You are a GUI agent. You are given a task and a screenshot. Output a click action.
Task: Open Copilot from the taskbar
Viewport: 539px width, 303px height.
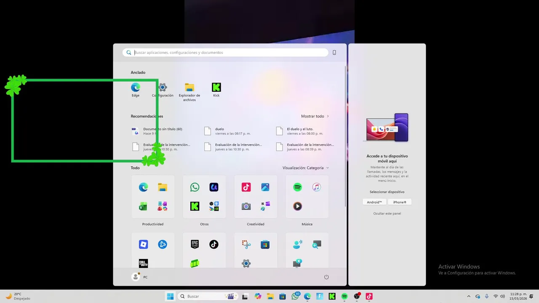pyautogui.click(x=258, y=296)
